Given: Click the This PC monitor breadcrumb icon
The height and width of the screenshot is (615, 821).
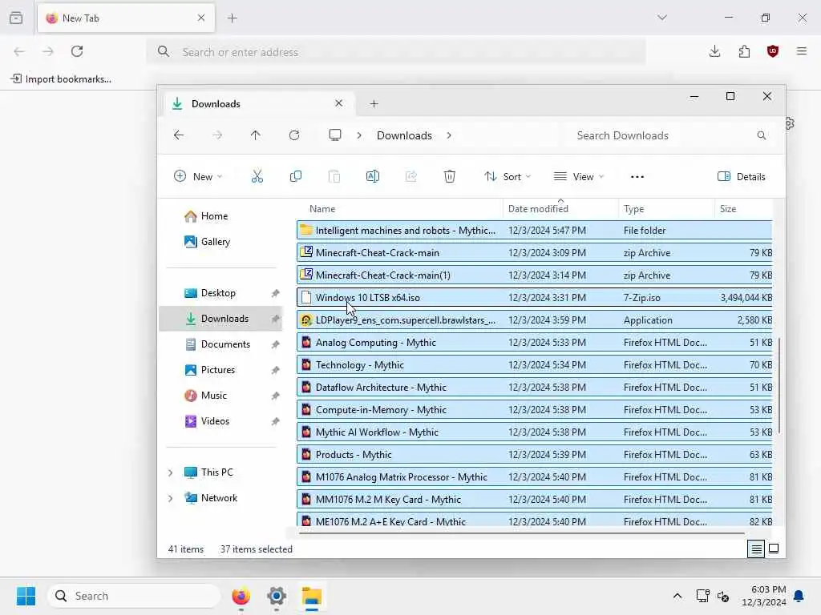Looking at the screenshot, I should 335,135.
